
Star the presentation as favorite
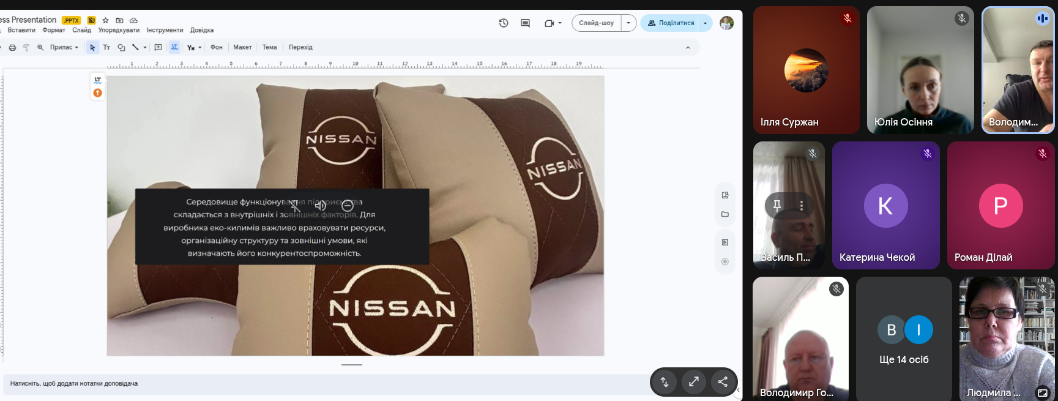[x=105, y=20]
